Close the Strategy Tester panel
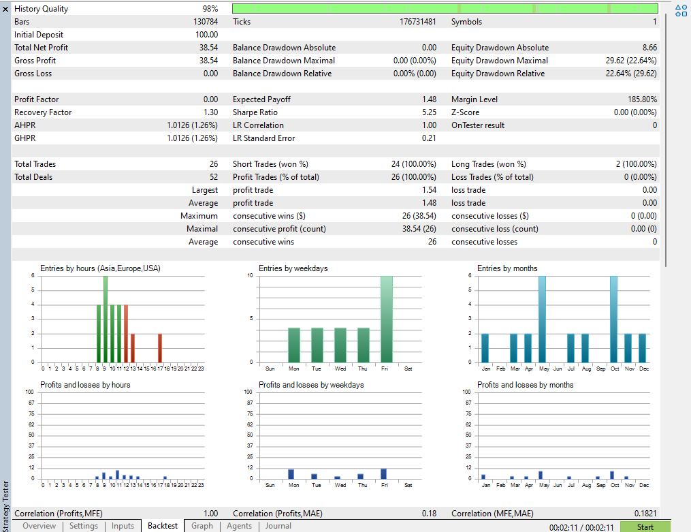Screen dimensions: 691x532 [5, 9]
